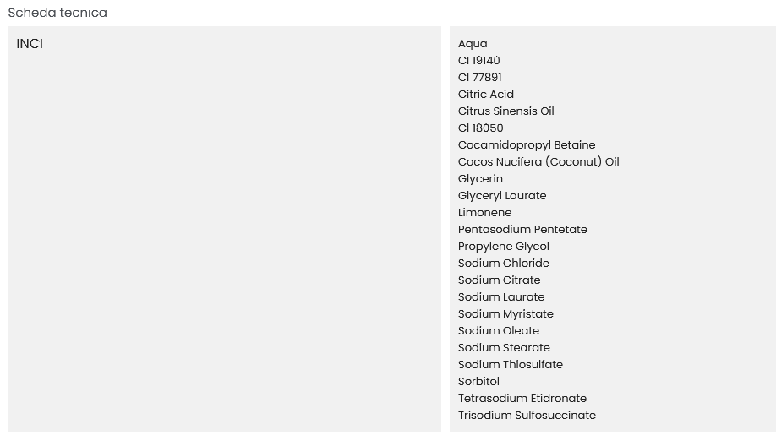Click Cocos Nucifera (Coconut) Oil
Image resolution: width=776 pixels, height=435 pixels.
tap(538, 162)
